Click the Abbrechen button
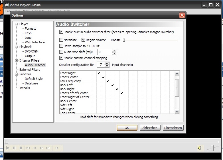The height and width of the screenshot is (160, 223). pos(150,128)
